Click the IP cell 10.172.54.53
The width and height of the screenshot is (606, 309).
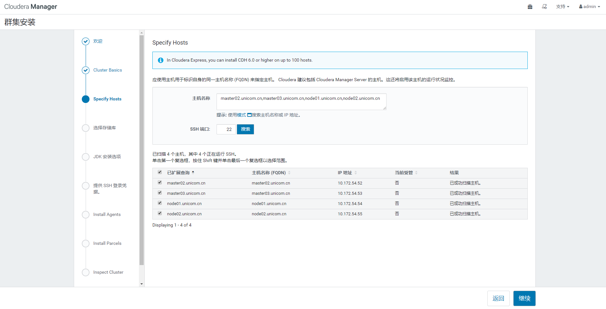(350, 193)
